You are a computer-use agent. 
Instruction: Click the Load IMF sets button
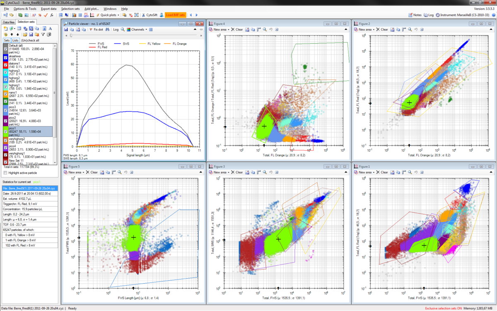click(176, 15)
